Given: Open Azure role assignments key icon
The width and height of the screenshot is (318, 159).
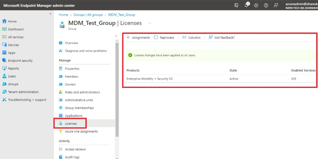Looking at the screenshot, I should click(x=61, y=131).
